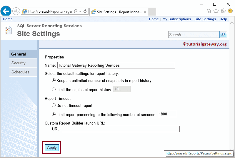The image size is (235, 158).
Task: Minimize the browser window
Action: click(x=201, y=4)
